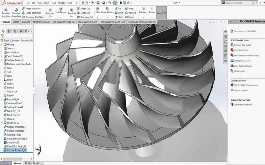This screenshot has height=165, width=265.
Task: Print using the printer icon
Action: coord(104,3)
